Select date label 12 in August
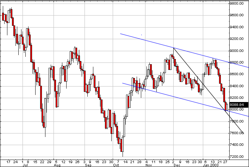This screenshot has width=249, height=167. coord(63,162)
